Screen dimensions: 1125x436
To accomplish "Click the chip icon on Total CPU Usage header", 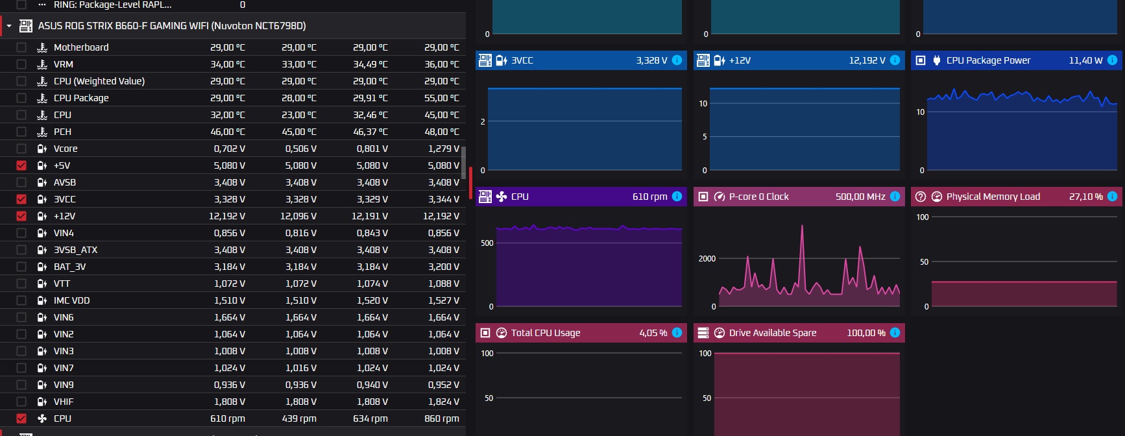I will pyautogui.click(x=485, y=333).
